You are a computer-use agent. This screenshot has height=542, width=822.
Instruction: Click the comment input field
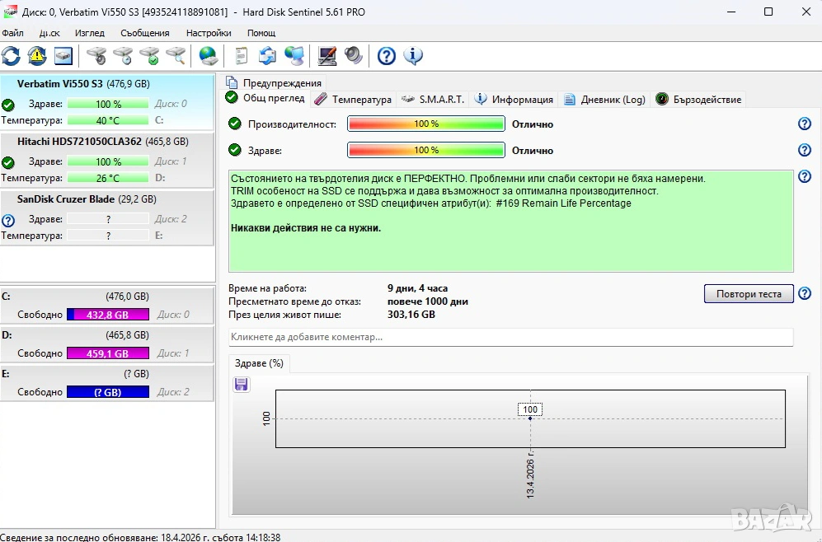[510, 337]
